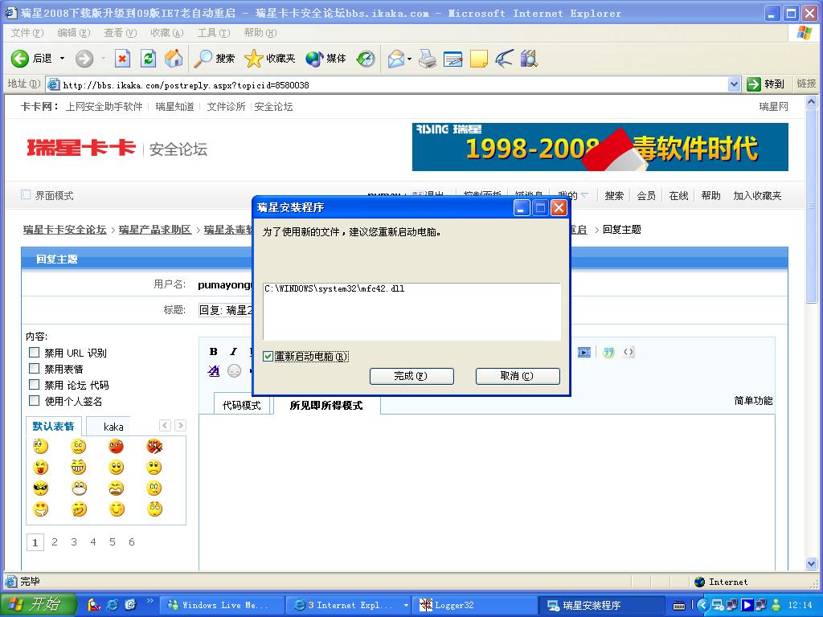The image size is (823, 617).
Task: Apply Bold formatting in editor
Action: tap(213, 352)
